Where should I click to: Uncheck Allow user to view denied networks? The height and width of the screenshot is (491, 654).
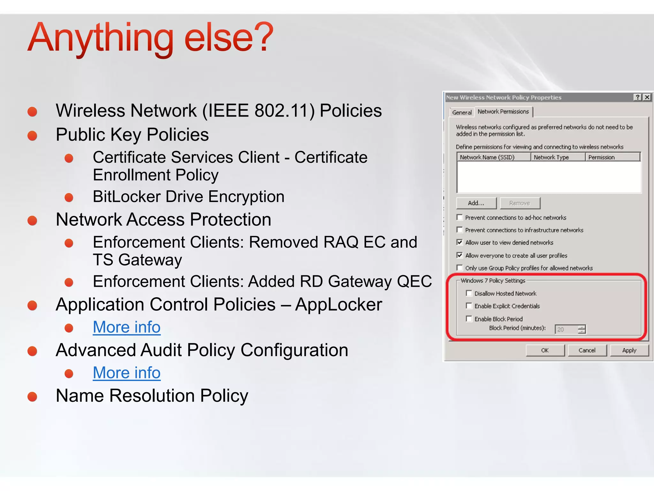460,242
